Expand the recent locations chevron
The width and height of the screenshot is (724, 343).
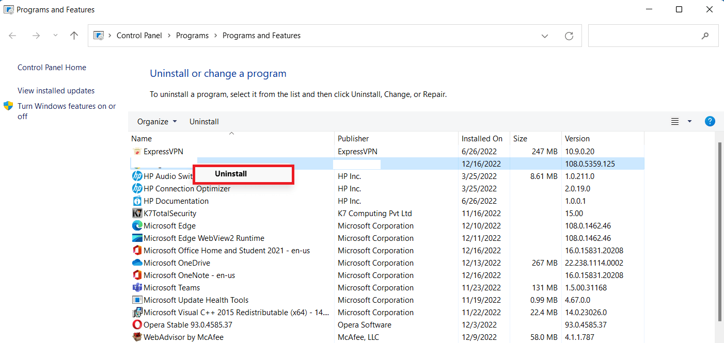coord(55,36)
